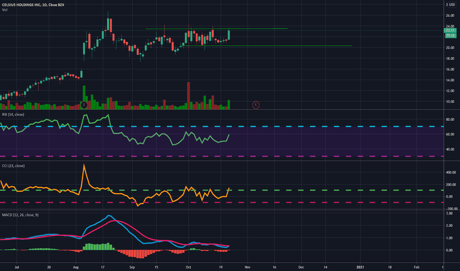Click the upper green resistance line
460x271 pixels.
pyautogui.click(x=217, y=29)
